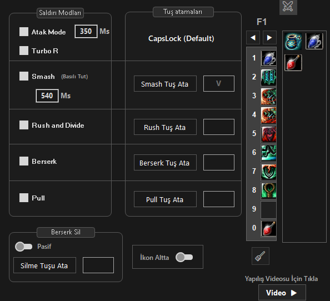330x301 pixels.
Task: Pick the red potion in the item panel
Action: pos(293,63)
